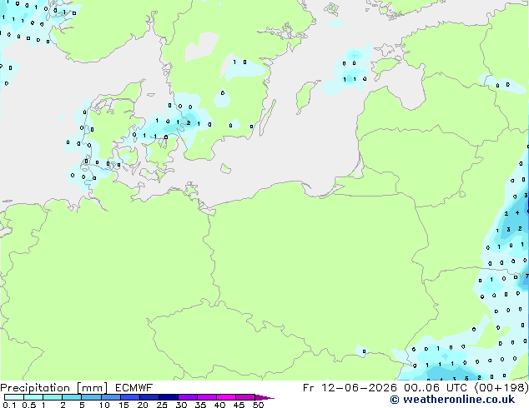Click the '00..06 UTC' time range text

pos(437,388)
